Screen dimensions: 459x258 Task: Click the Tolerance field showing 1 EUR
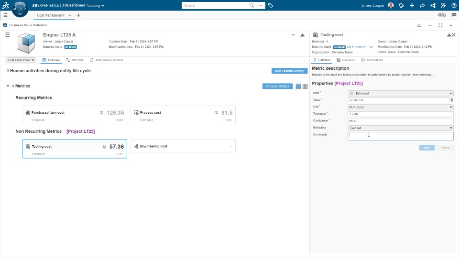coord(401,114)
